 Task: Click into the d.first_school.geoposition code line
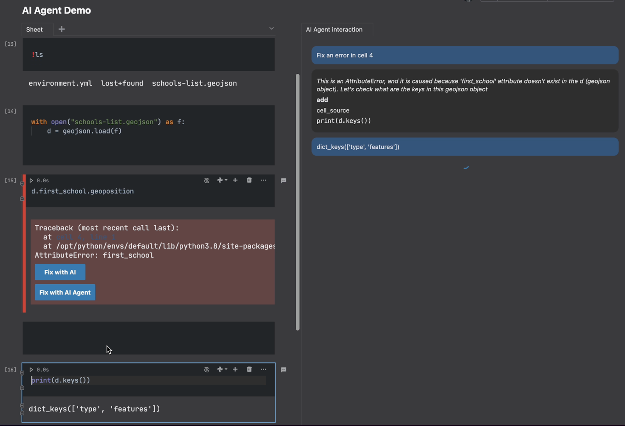[82, 191]
